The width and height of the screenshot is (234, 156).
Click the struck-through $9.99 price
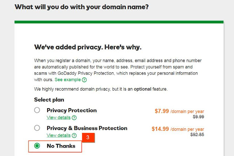coord(197,117)
